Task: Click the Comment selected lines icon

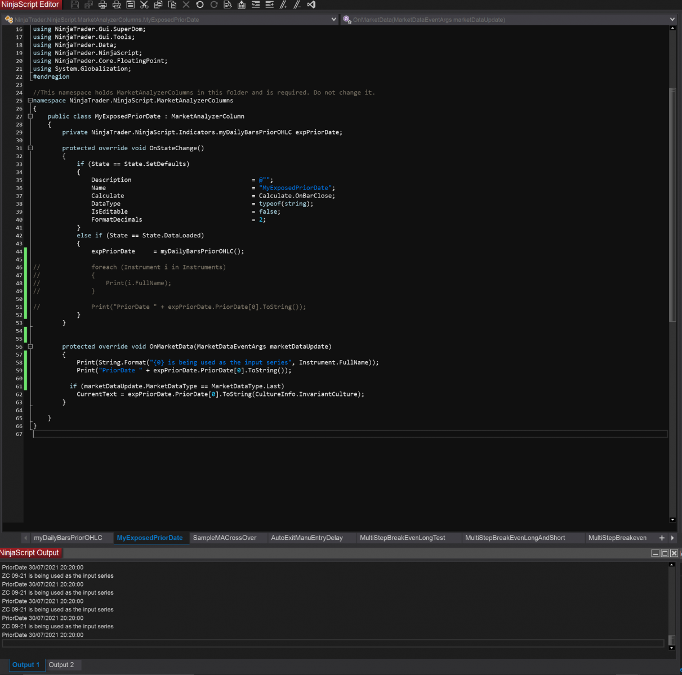Action: [283, 4]
